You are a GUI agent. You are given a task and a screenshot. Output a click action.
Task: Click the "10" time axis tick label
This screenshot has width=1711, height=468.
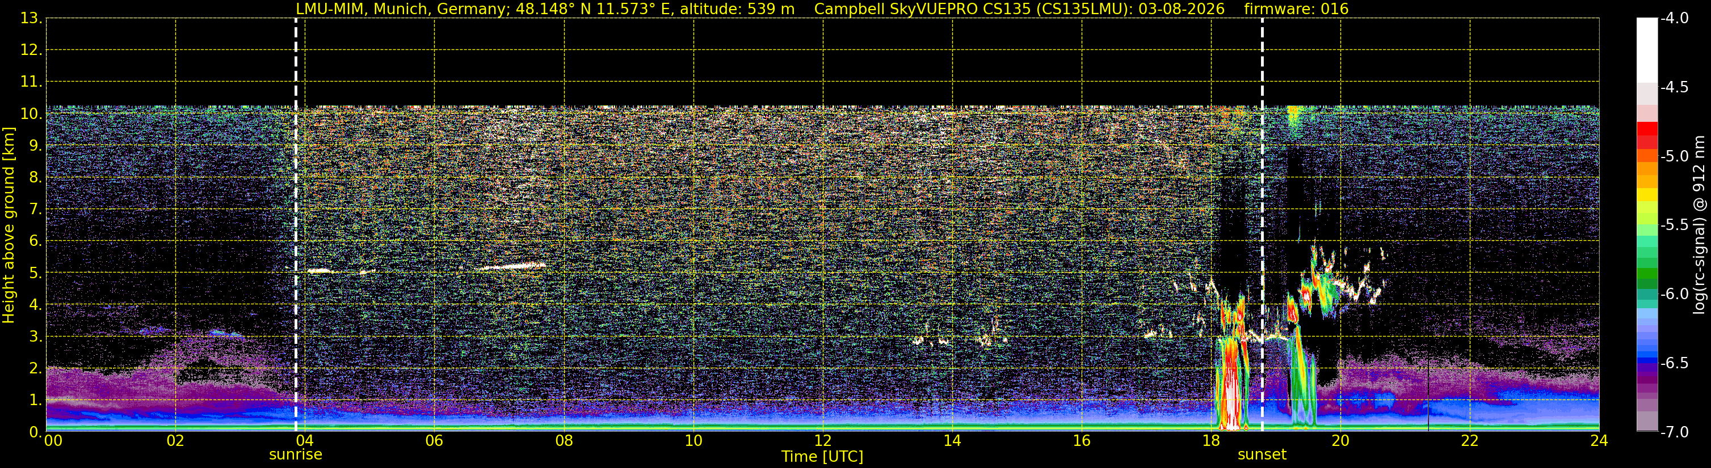[x=693, y=441]
